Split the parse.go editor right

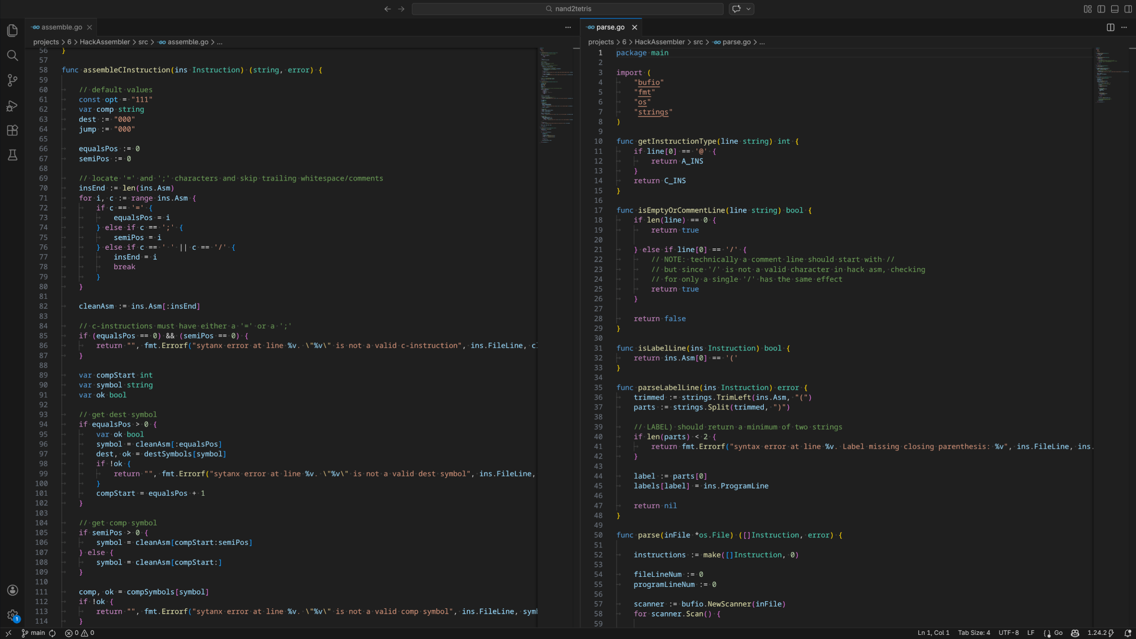[1111, 27]
